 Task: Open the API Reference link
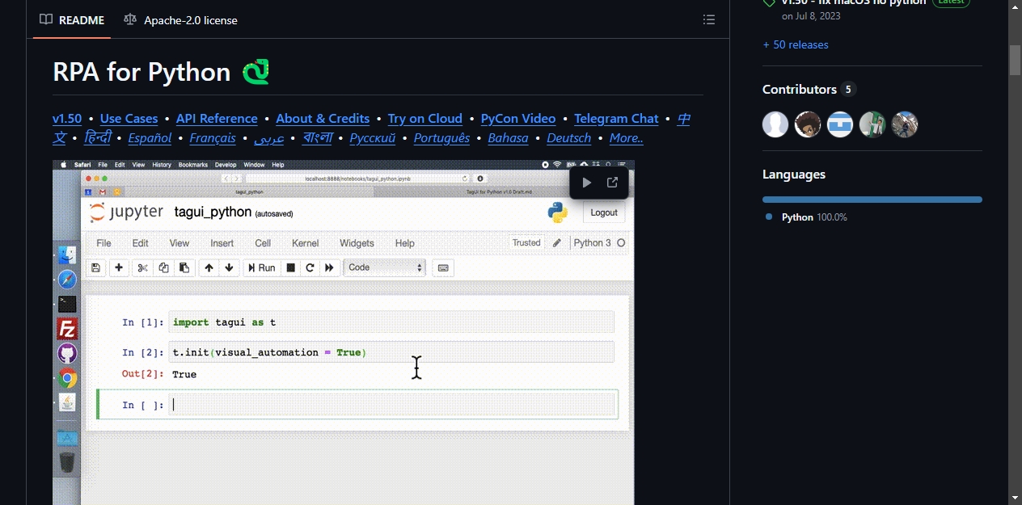pyautogui.click(x=217, y=119)
